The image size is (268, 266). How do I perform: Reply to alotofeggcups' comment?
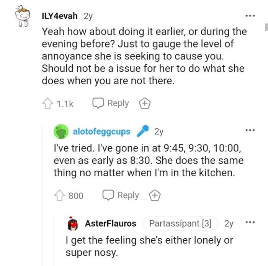point(121,195)
